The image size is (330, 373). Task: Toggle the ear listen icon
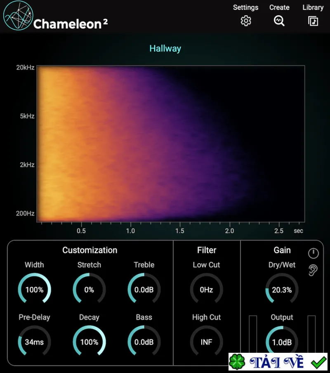pyautogui.click(x=313, y=270)
